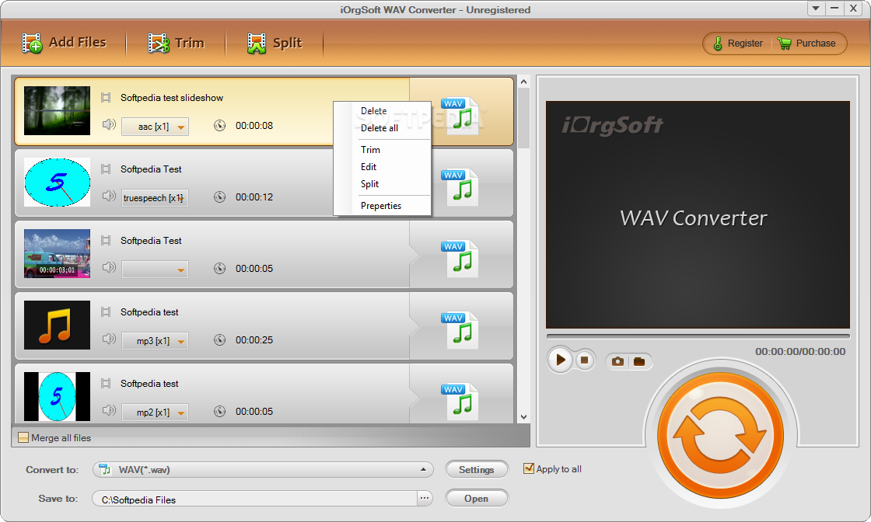Click the file list scroll-up arrow

click(x=524, y=82)
